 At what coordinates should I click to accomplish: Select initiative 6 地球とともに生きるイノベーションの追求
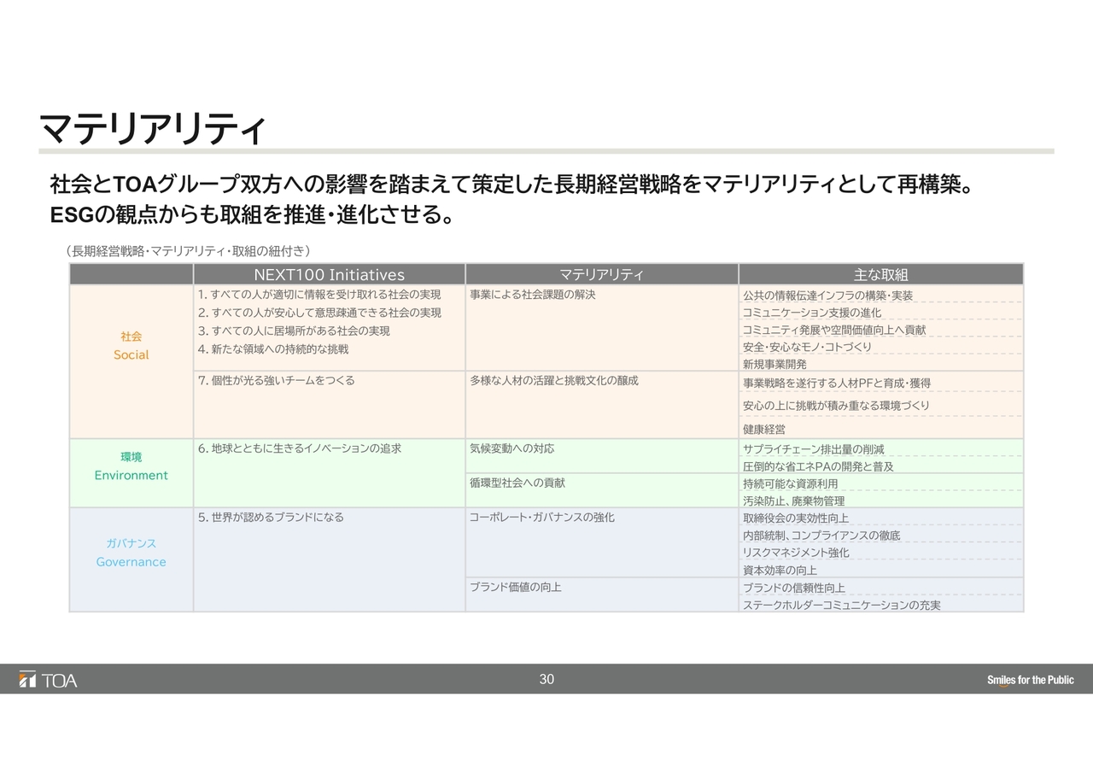pos(299,448)
